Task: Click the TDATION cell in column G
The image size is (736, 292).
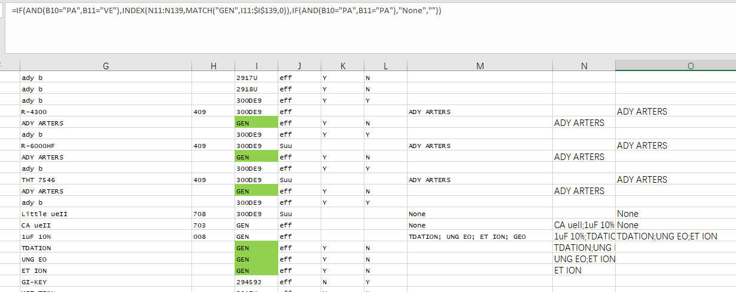Action: (106, 248)
